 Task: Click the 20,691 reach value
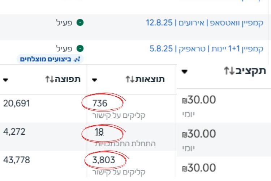tap(17, 104)
